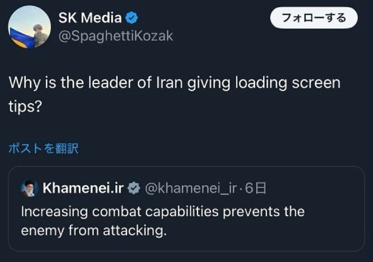Image resolution: width=373 pixels, height=262 pixels.
Task: Open SK Media's profile picture
Action: tap(29, 27)
